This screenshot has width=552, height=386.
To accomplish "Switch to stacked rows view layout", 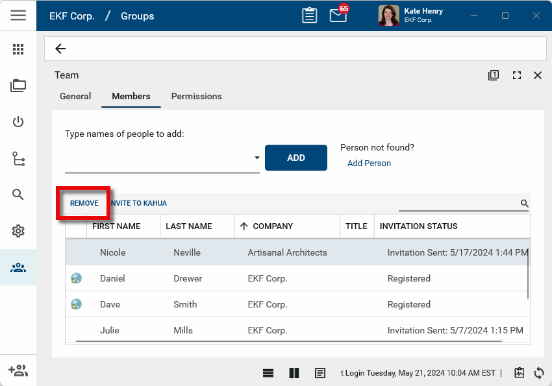I will [268, 373].
